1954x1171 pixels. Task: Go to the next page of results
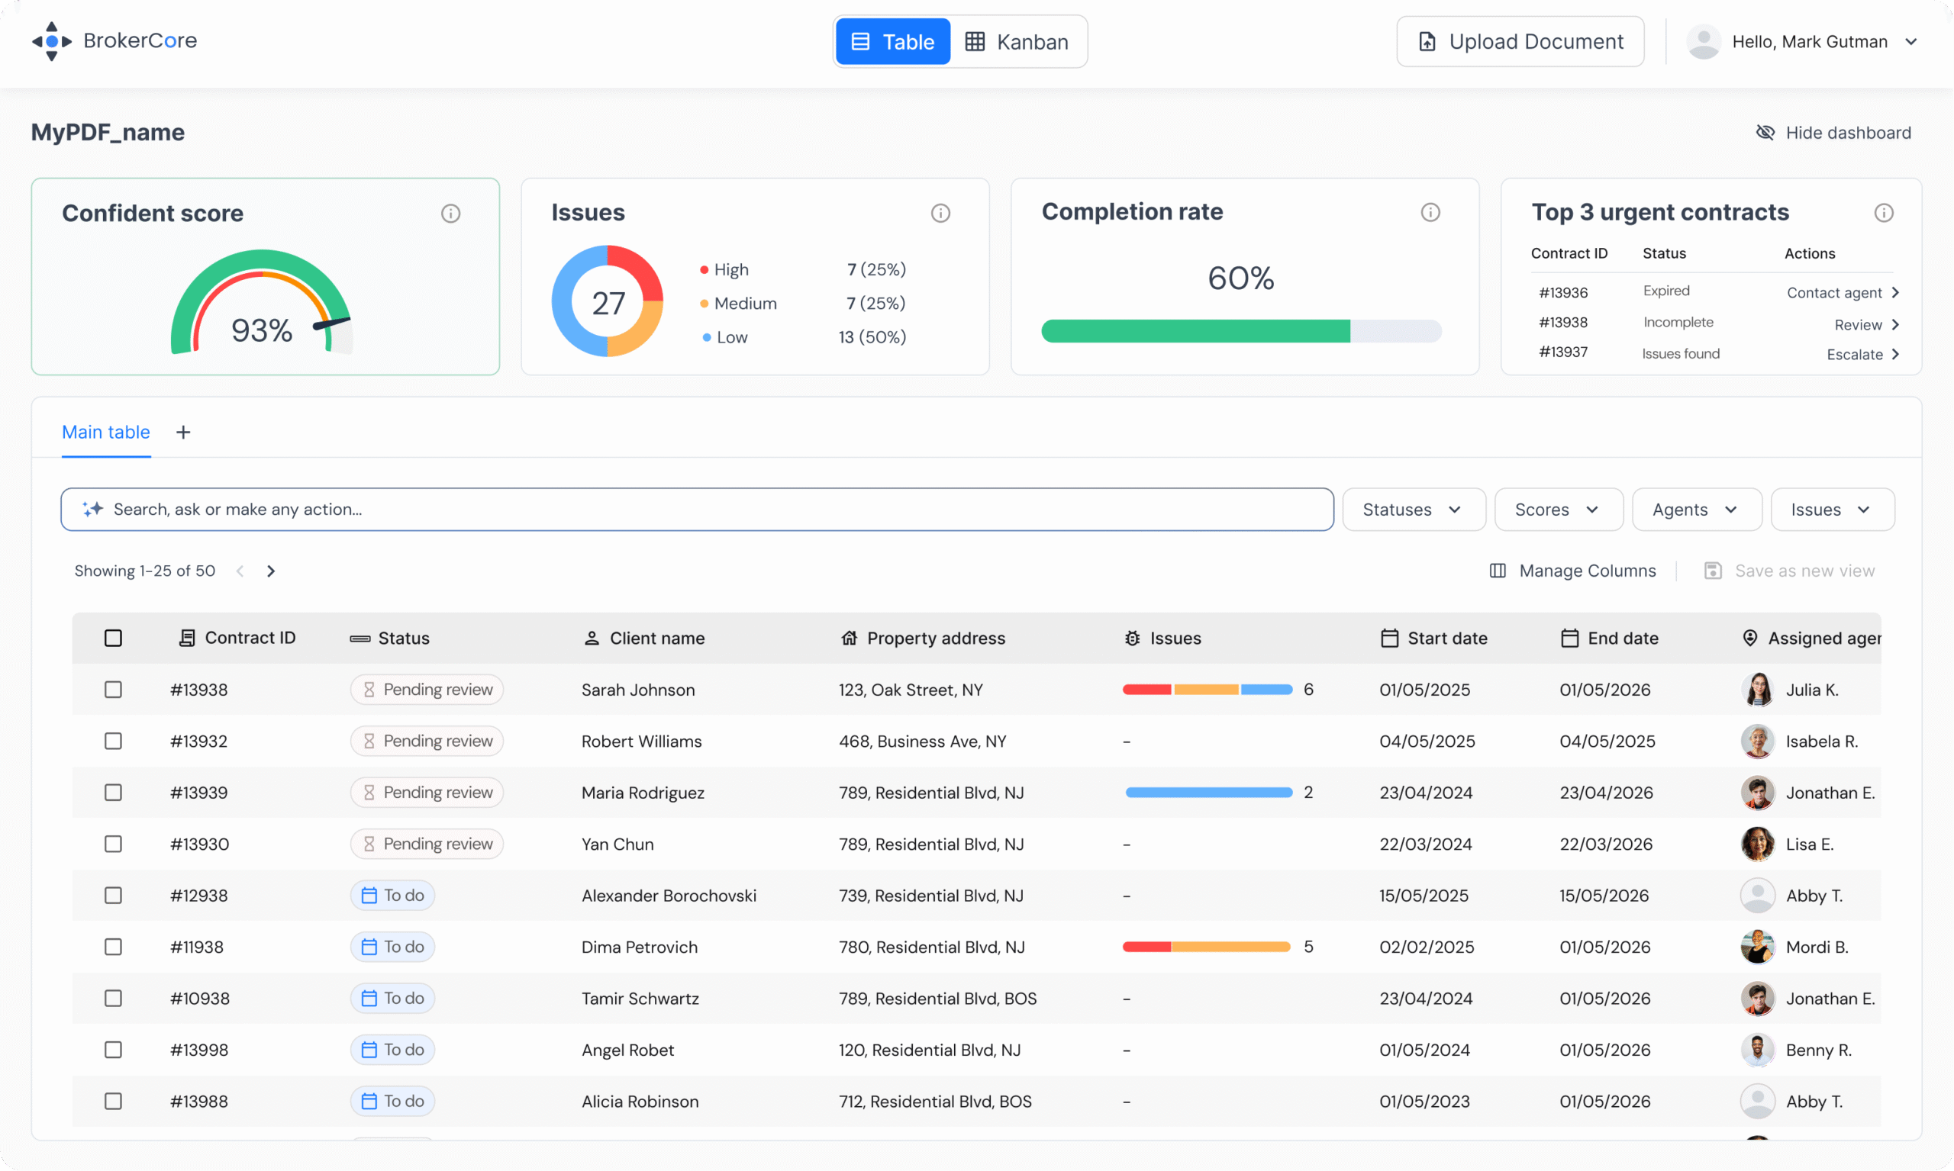pos(271,571)
